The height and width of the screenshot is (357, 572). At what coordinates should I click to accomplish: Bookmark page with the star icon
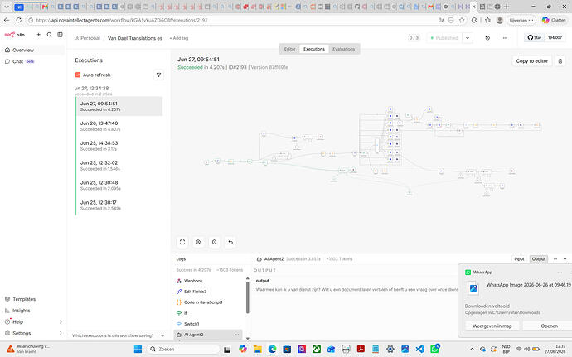coord(462,20)
